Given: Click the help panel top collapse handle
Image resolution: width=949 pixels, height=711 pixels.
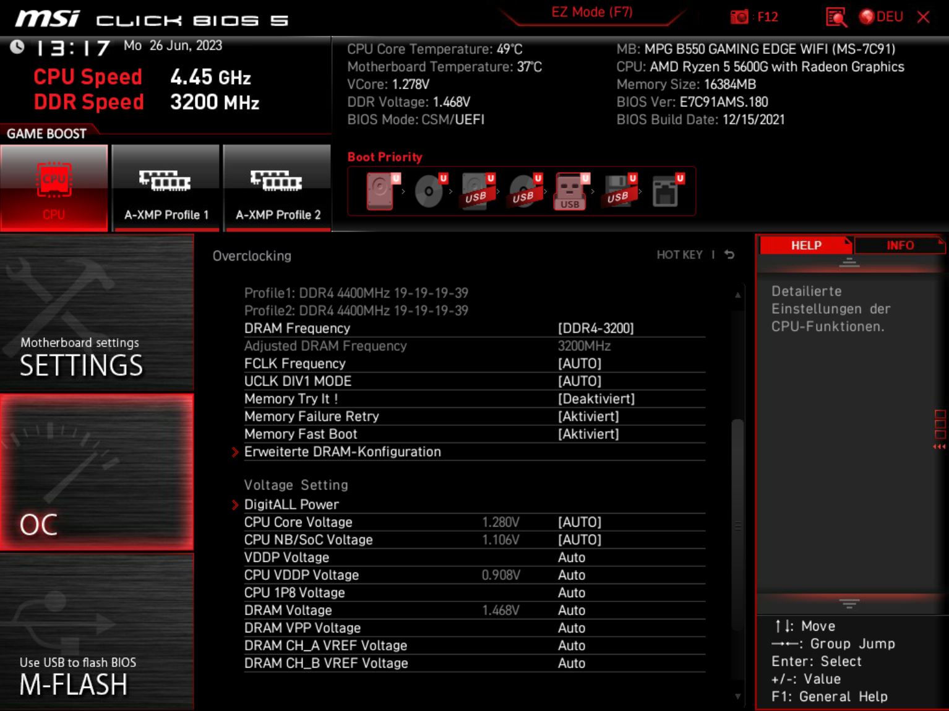Looking at the screenshot, I should pyautogui.click(x=849, y=263).
